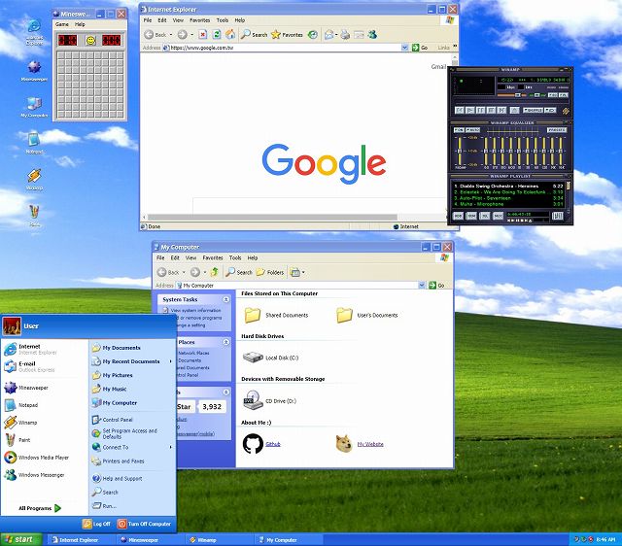Click Stop icon in Internet Explorer toolbar
622x546 pixels.
tap(203, 35)
